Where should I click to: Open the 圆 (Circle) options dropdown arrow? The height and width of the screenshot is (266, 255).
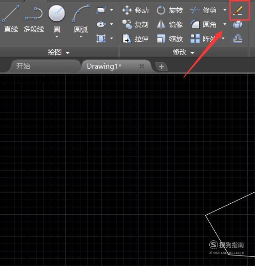coord(57,37)
